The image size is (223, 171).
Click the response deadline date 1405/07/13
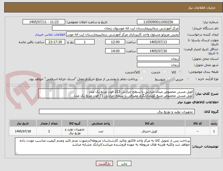(158, 42)
